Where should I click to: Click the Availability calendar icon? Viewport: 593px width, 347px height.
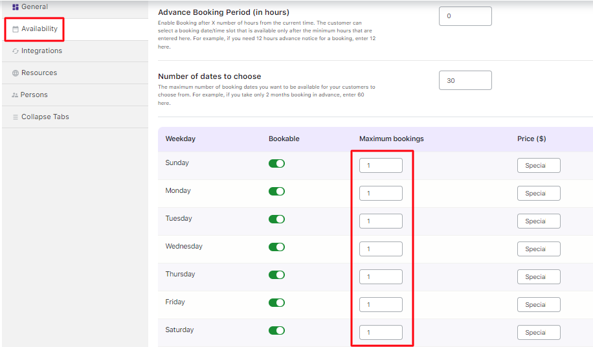(16, 29)
